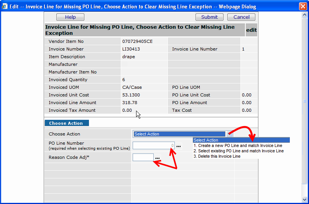Screen dimensions: 309x204
Task: Select the Choose Action section tab
Action: [x=66, y=123]
